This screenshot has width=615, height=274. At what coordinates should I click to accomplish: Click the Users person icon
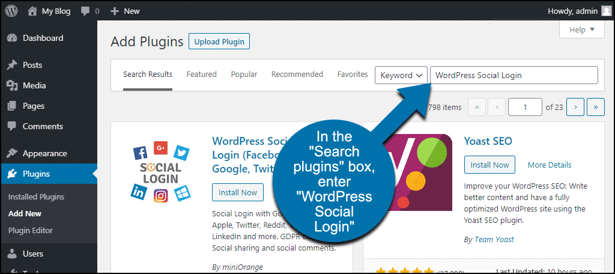click(x=12, y=254)
